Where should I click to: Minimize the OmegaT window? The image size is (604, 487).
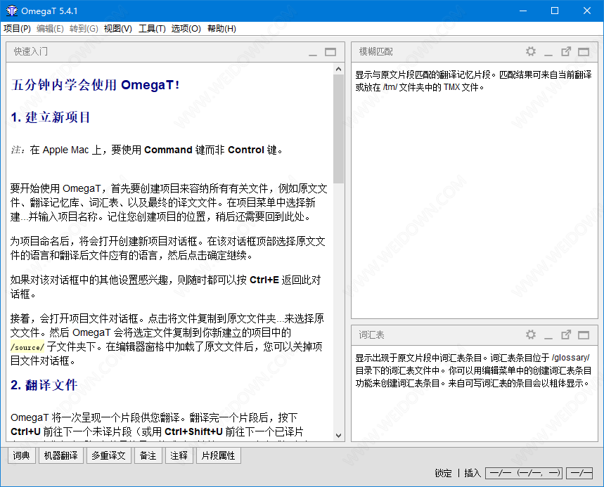(523, 11)
